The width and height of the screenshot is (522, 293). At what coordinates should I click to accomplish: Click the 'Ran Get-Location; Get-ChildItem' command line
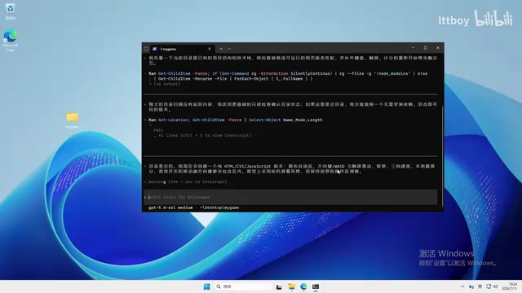pyautogui.click(x=236, y=120)
